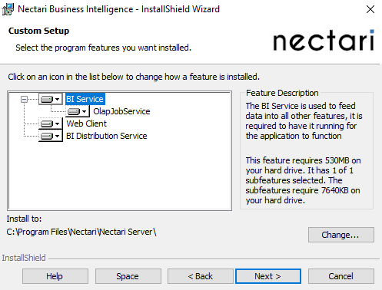This screenshot has width=382, height=290.
Task: Check disk Space requirements
Action: click(x=128, y=276)
